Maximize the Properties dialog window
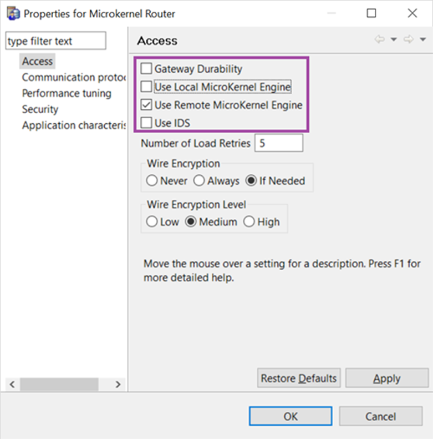This screenshot has width=433, height=439. coord(371,13)
